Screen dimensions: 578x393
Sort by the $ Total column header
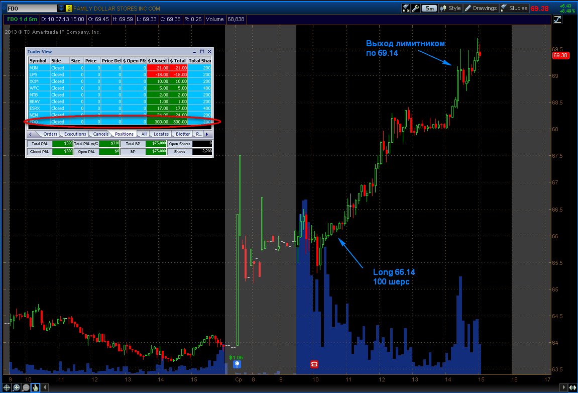(x=178, y=60)
